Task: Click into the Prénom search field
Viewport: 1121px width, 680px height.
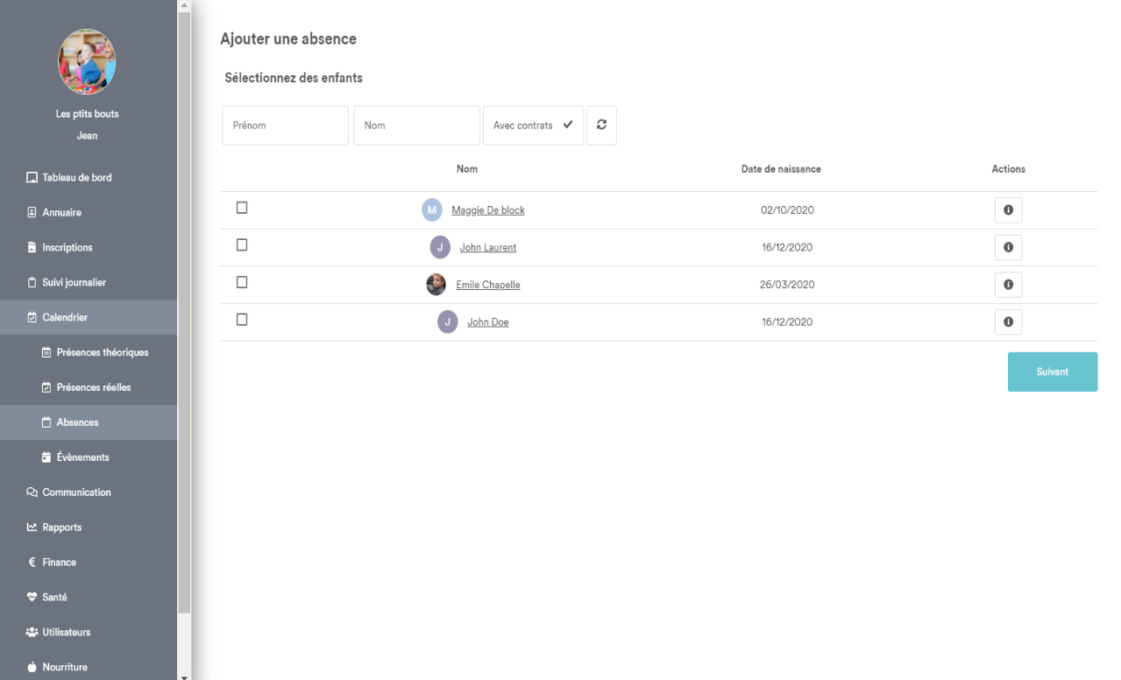Action: [285, 125]
